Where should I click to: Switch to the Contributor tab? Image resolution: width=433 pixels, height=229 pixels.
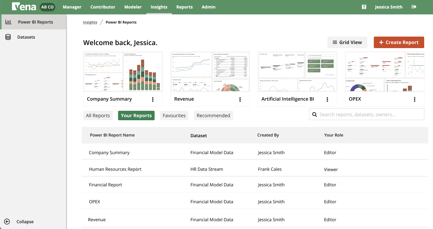(x=103, y=7)
